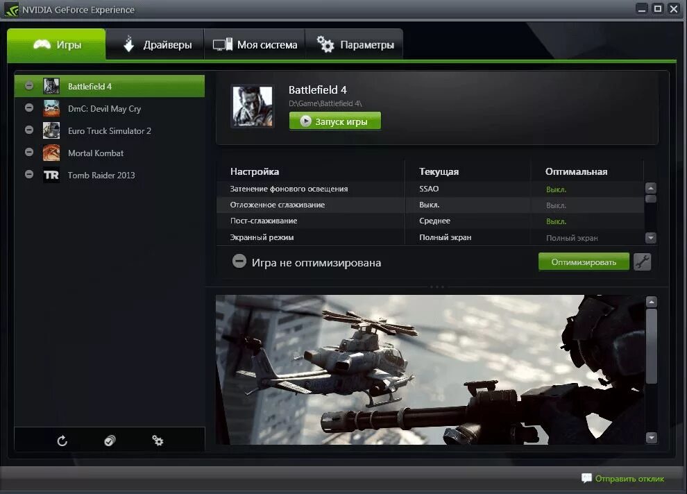Screen dimensions: 687x494
Task: Click the Оптимизировать button
Action: 584,262
